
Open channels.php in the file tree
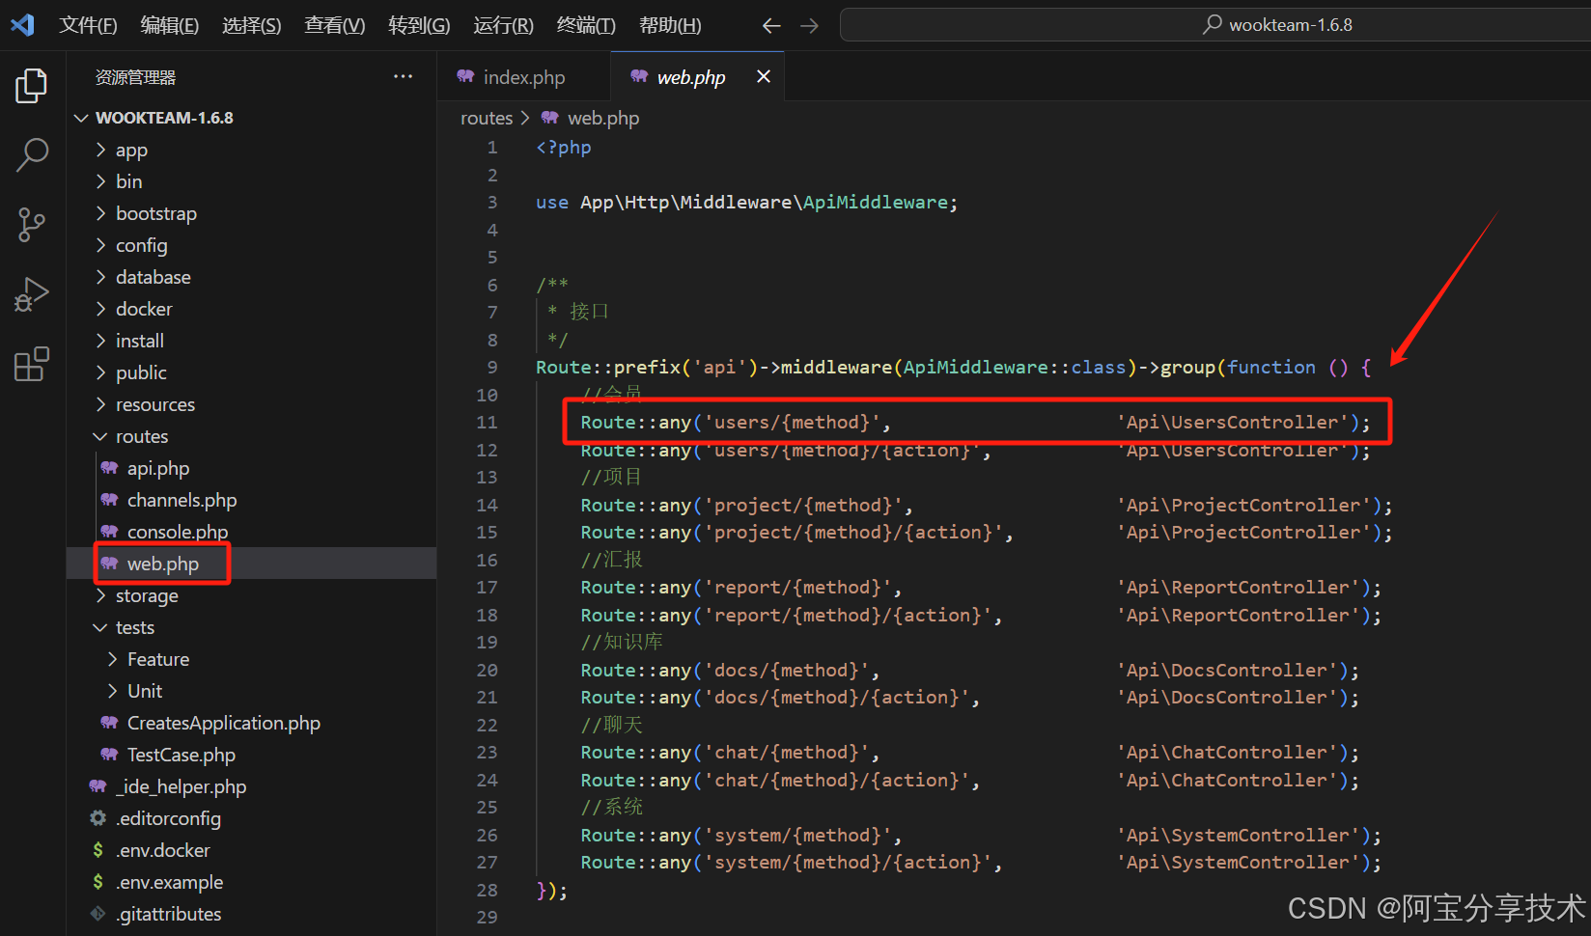251,500
